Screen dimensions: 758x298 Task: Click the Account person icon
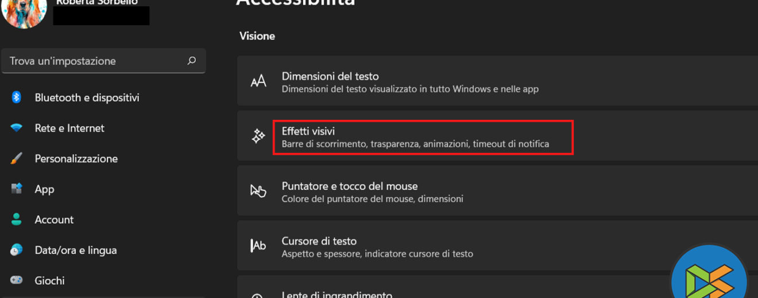[17, 219]
